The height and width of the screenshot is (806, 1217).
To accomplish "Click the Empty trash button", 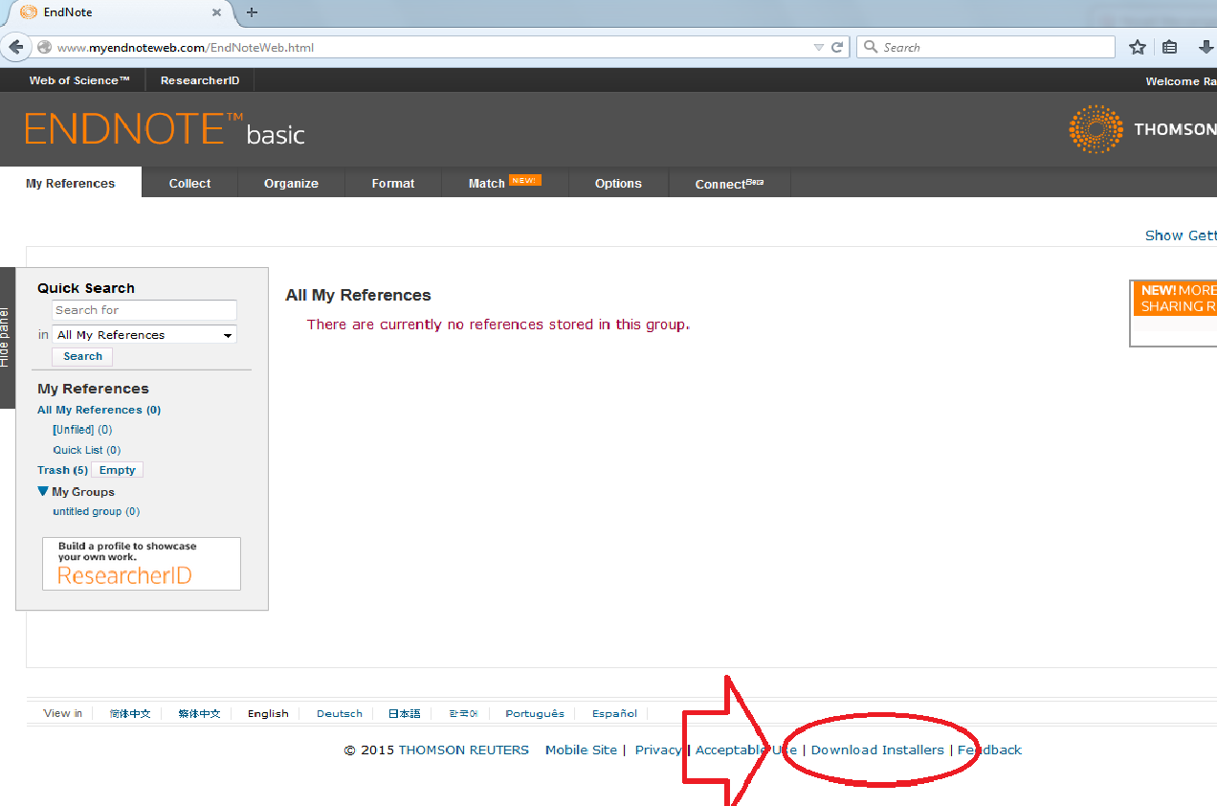I will [x=117, y=470].
